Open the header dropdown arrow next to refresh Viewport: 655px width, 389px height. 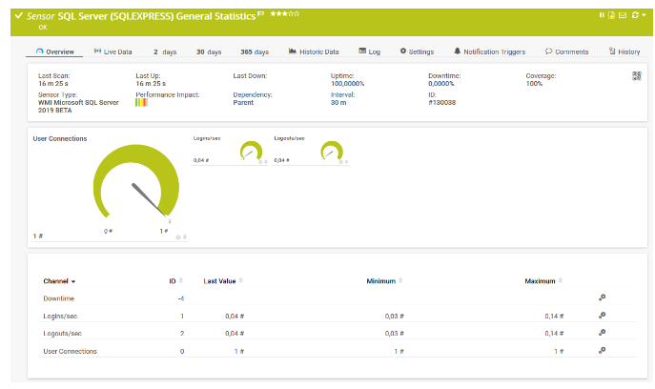[644, 15]
